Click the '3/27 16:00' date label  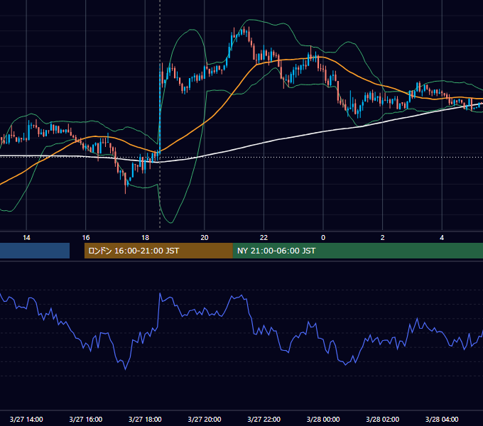(x=86, y=419)
